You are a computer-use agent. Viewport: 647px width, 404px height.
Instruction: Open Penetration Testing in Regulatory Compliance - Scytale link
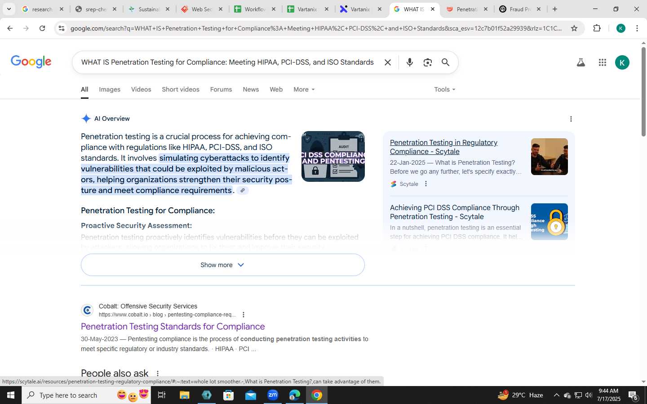pyautogui.click(x=443, y=147)
